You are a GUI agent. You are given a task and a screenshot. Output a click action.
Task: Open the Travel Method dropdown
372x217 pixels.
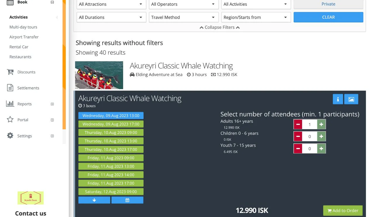point(184,17)
